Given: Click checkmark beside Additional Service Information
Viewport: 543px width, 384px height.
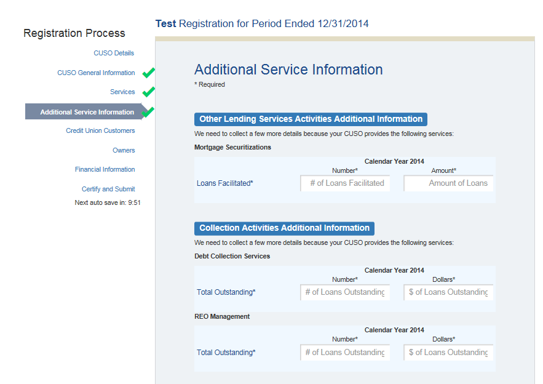Looking at the screenshot, I should (148, 111).
